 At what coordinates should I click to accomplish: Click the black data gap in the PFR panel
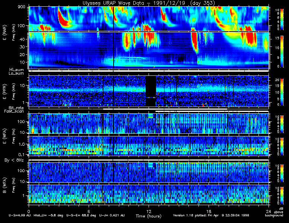click(x=151, y=91)
